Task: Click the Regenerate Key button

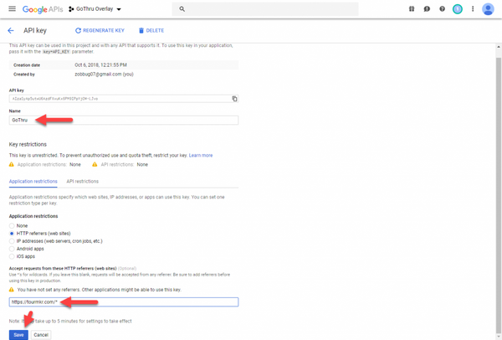Action: 100,30
